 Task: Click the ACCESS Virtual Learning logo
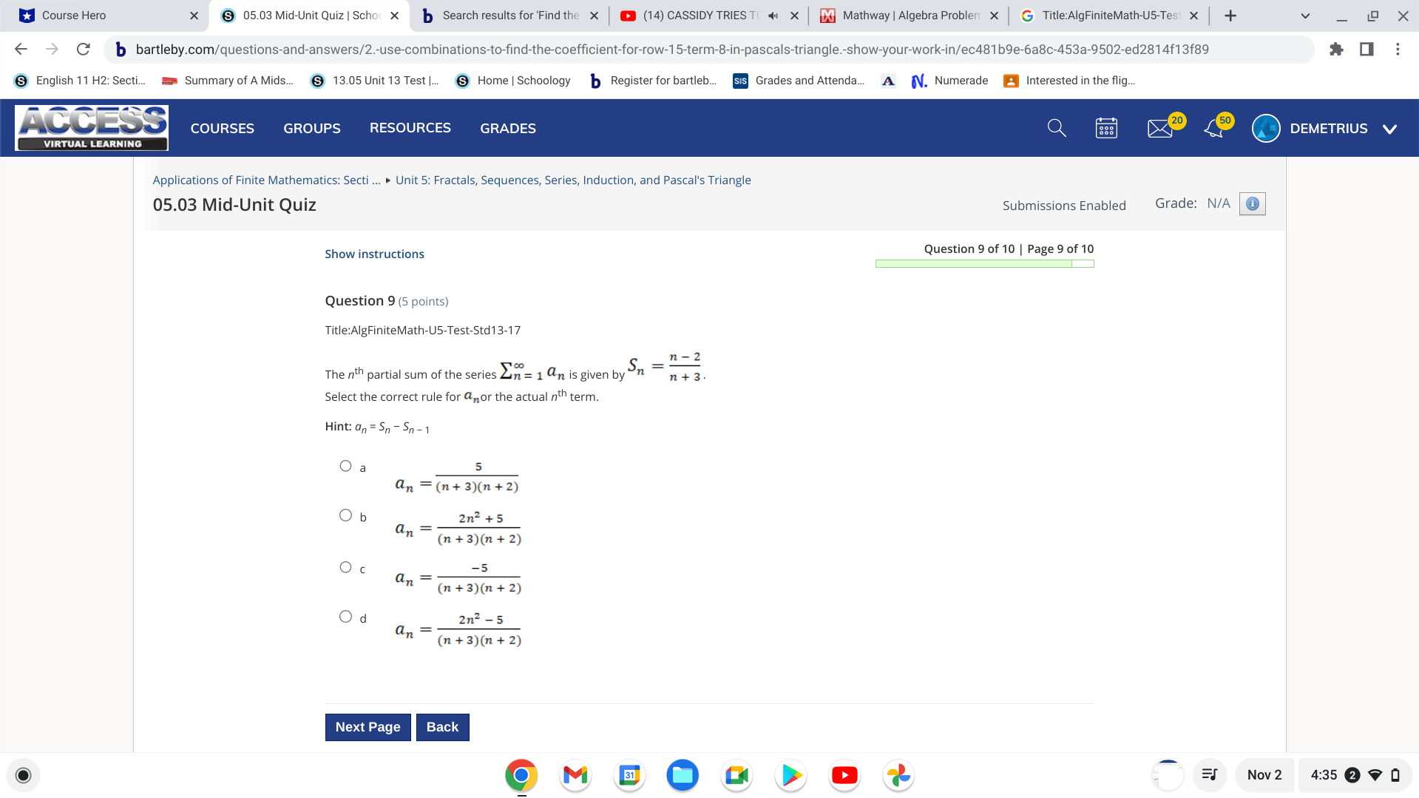coord(91,126)
